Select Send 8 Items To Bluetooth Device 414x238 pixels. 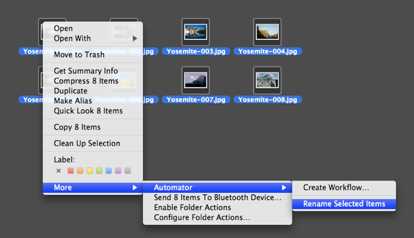[x=217, y=197]
